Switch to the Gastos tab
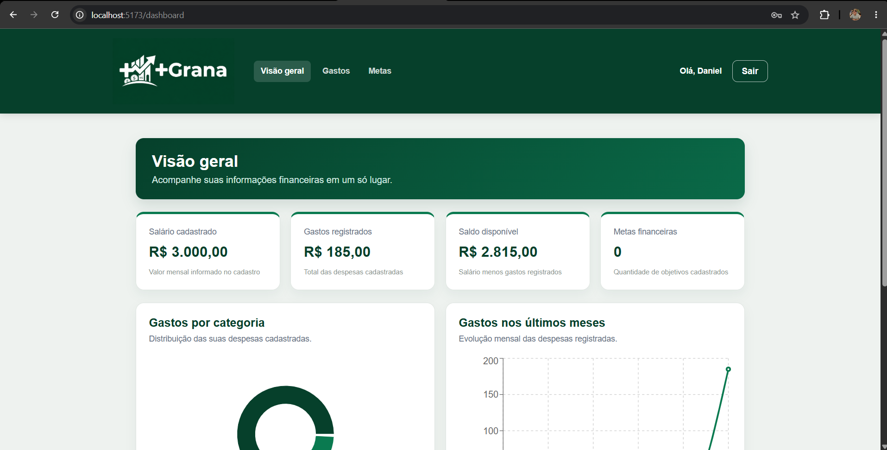 pyautogui.click(x=336, y=71)
